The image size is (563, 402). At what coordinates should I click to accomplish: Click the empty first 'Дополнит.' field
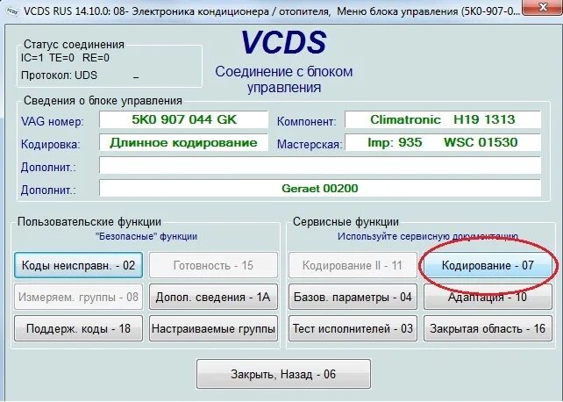coord(320,165)
